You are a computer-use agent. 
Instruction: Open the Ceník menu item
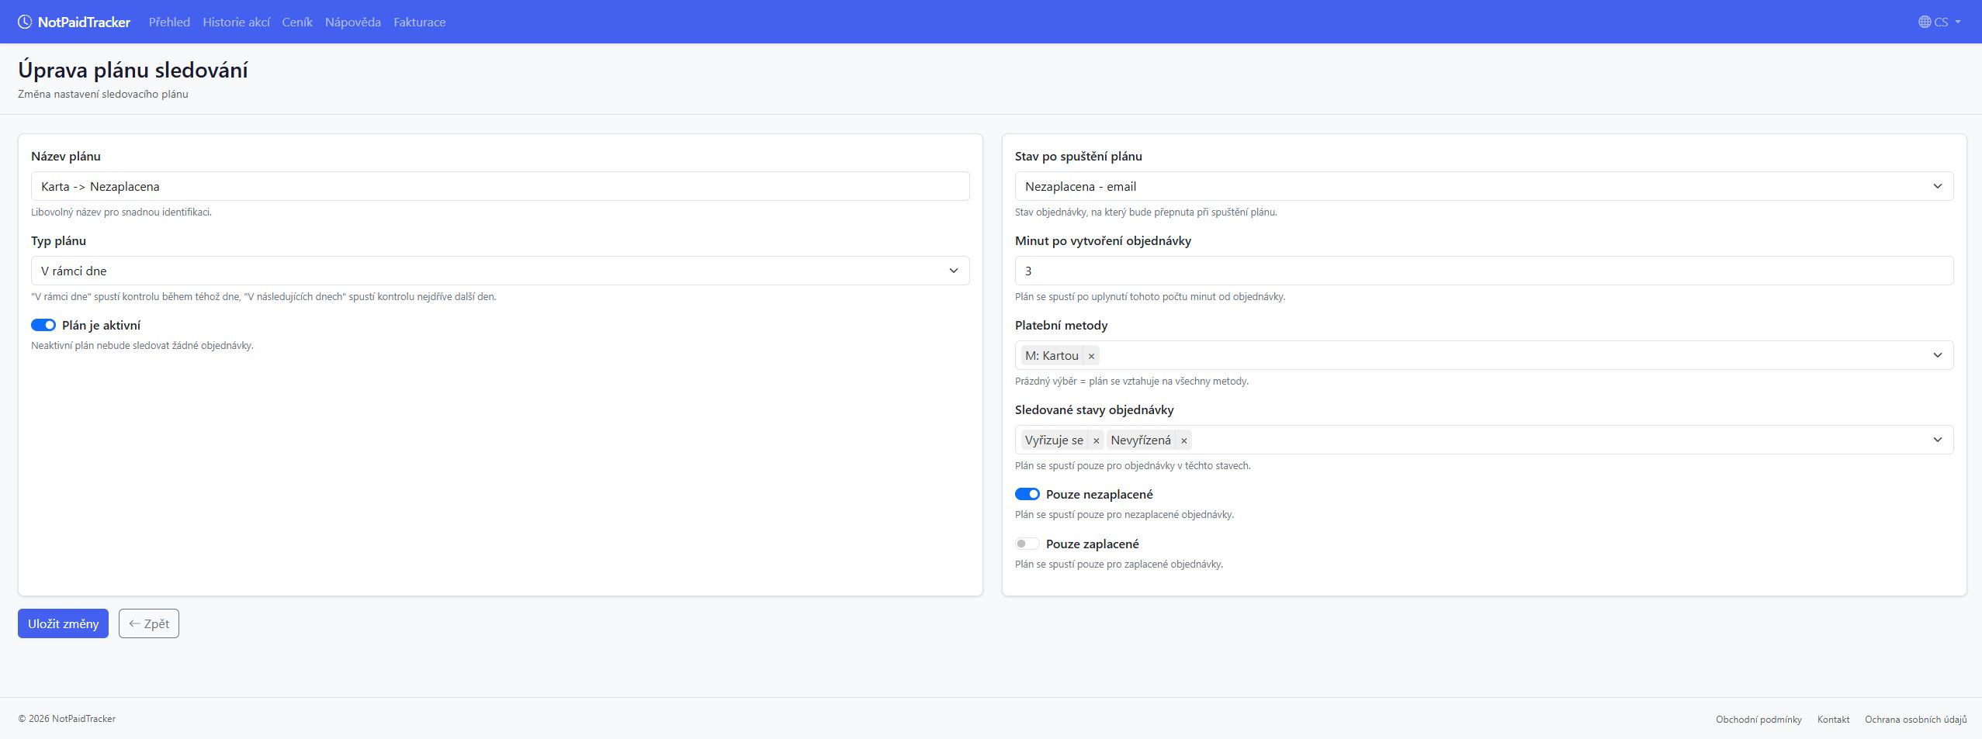(296, 22)
